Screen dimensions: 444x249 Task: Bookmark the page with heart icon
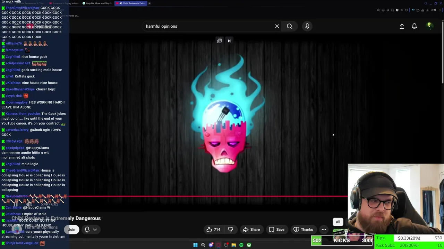pyautogui.click(x=407, y=10)
